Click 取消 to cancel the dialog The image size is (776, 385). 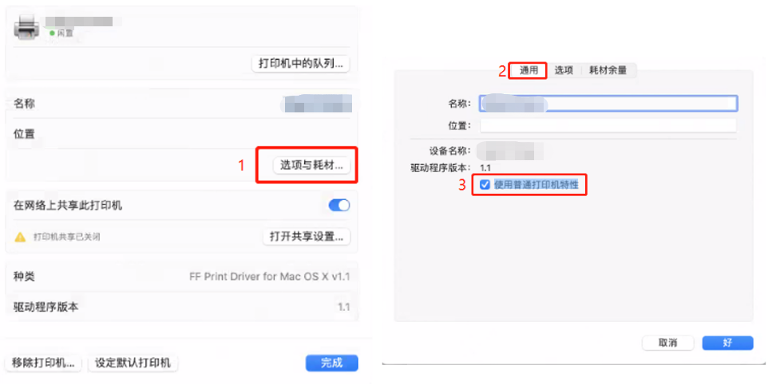(x=667, y=343)
